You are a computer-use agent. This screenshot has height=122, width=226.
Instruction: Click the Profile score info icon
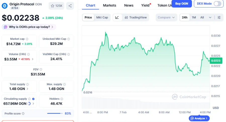click(23, 114)
